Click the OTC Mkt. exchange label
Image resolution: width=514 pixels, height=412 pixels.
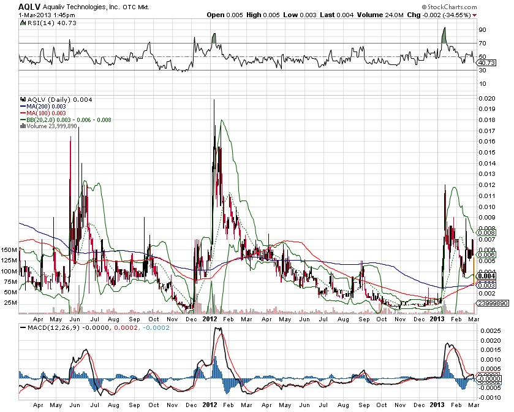coord(136,7)
